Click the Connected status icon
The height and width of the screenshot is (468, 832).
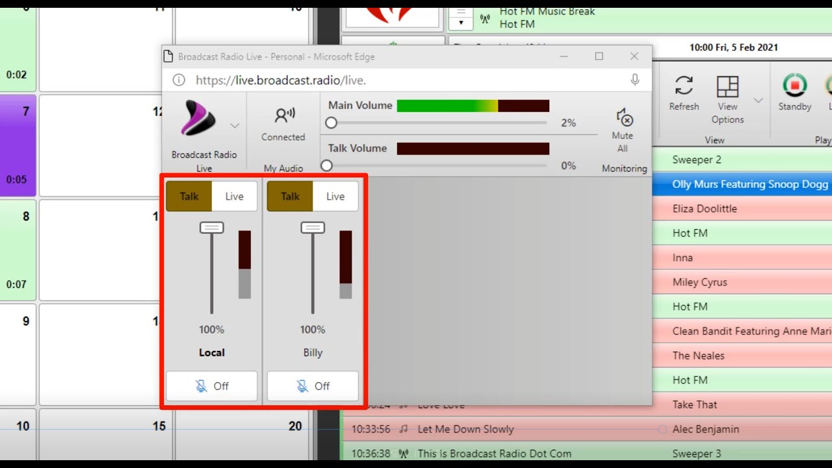tap(284, 116)
